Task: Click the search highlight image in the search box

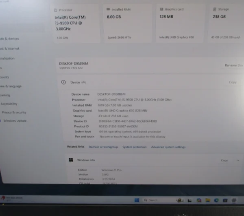Action: [180, 200]
